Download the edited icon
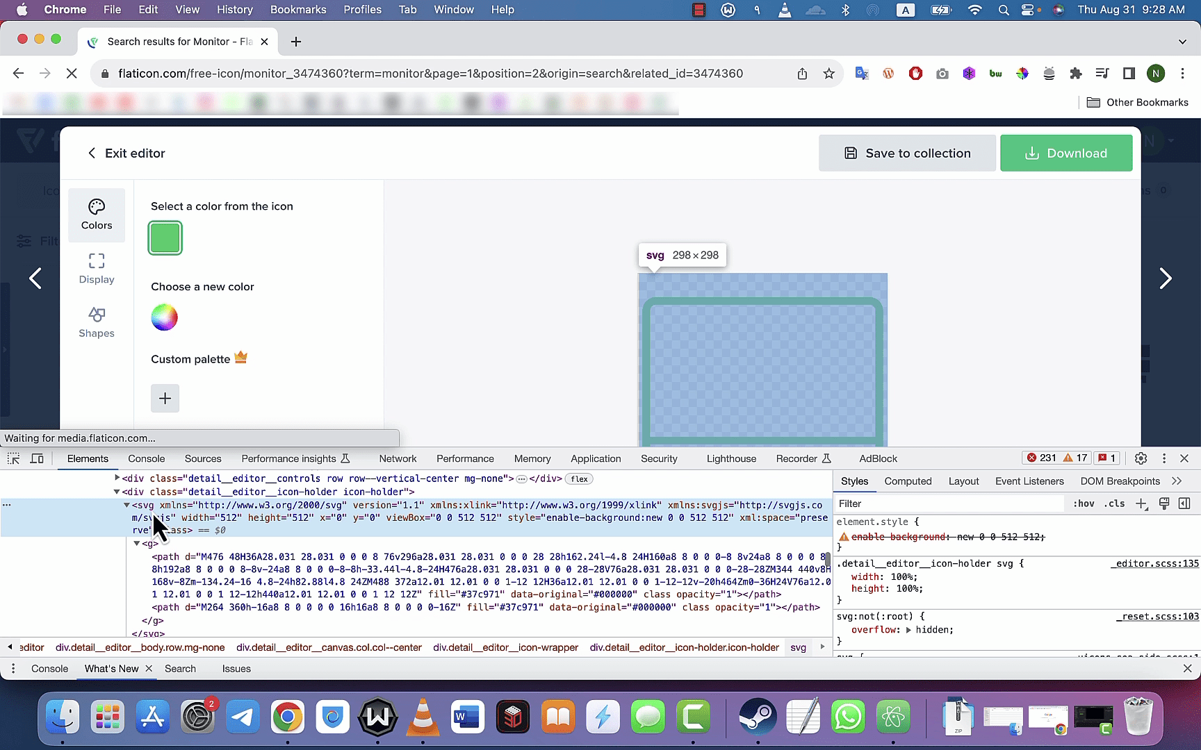This screenshot has width=1201, height=750. coord(1066,153)
